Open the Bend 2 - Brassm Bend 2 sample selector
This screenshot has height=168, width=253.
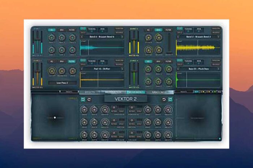[198, 37]
